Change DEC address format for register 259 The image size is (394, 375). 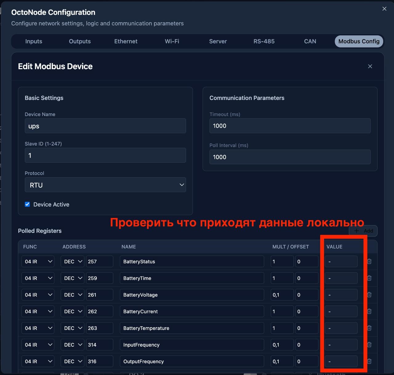click(x=72, y=278)
